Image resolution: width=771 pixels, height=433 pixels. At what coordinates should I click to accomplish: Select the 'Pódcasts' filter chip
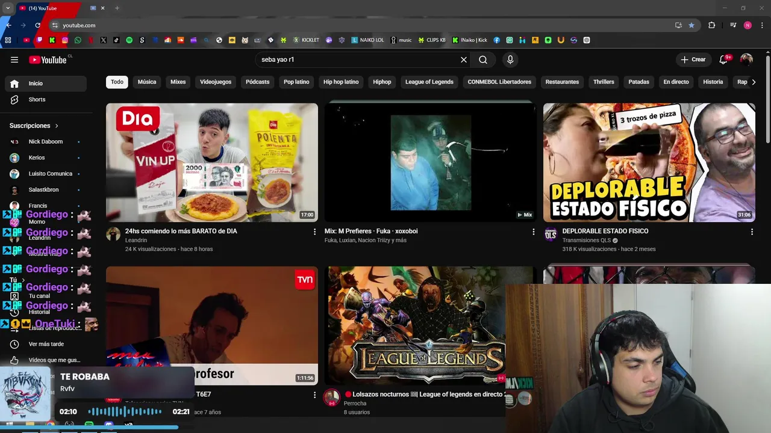pyautogui.click(x=257, y=82)
